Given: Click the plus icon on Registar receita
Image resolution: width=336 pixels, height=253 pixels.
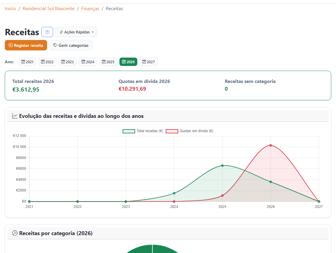Looking at the screenshot, I should (11, 45).
